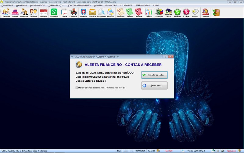Click the 13:51:58 clock in status bar
The width and height of the screenshot is (244, 153).
click(152, 151)
